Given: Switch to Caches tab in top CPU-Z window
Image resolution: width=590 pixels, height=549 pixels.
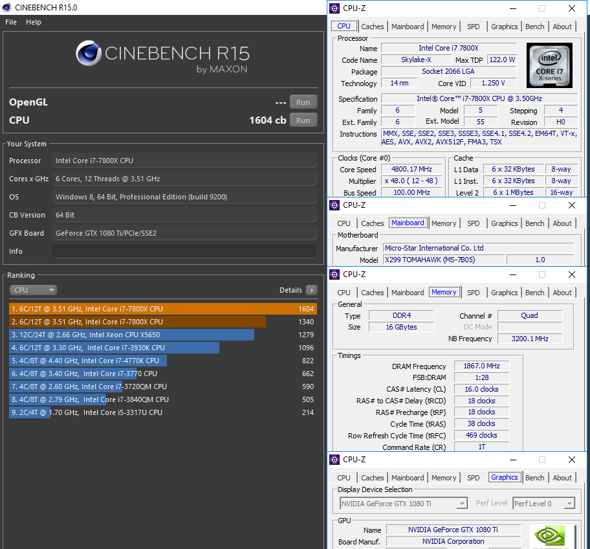Looking at the screenshot, I should [373, 27].
